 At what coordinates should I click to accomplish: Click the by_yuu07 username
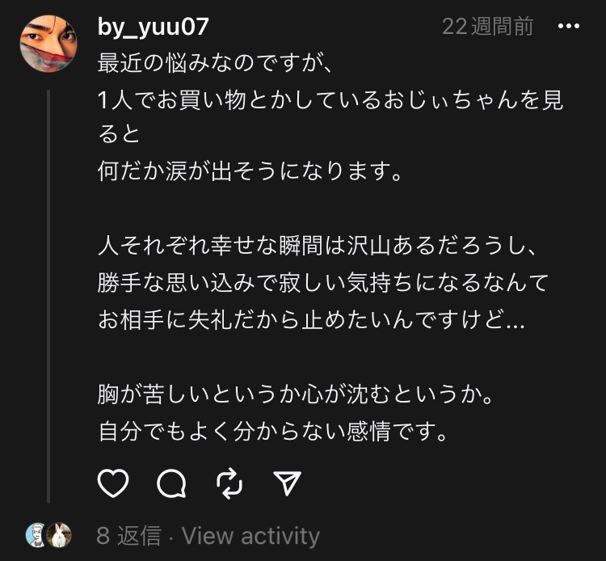coord(153,27)
